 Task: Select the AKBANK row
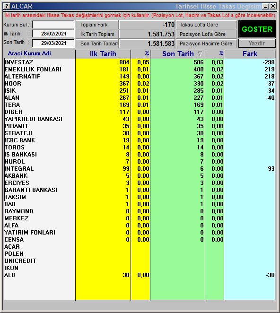[x=140, y=176]
